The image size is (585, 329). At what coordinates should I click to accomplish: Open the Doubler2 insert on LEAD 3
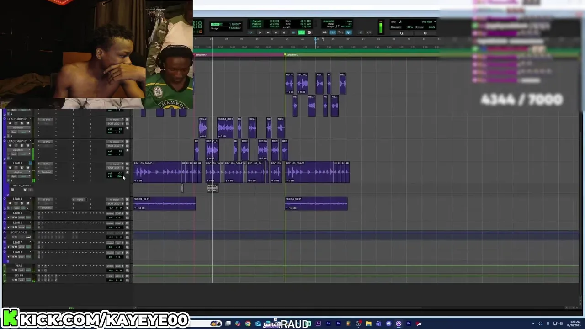click(x=46, y=172)
